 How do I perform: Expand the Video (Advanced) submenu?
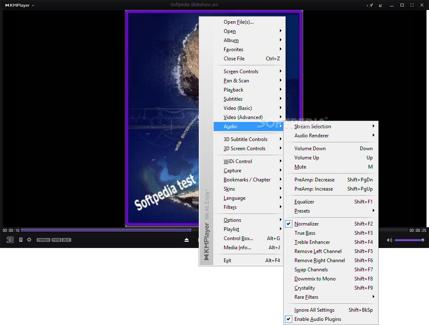coord(248,117)
